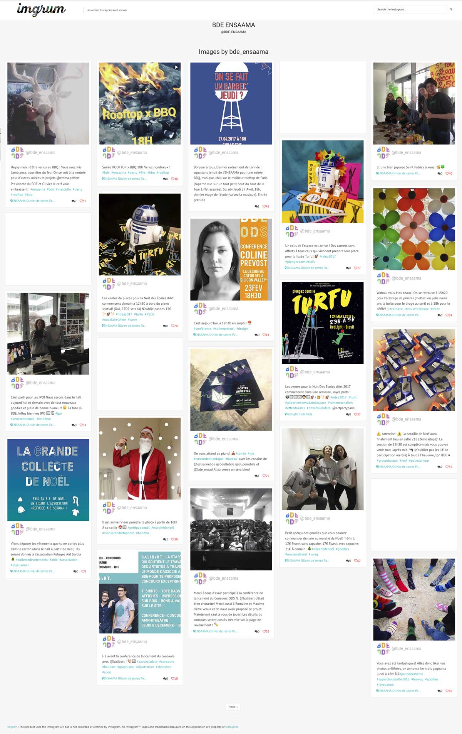
Task: Open the colorful balloons flower photo
Action: (414, 229)
